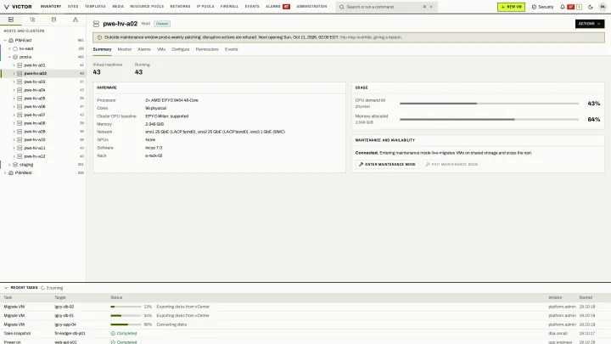Expand the staging cluster node
This screenshot has width=611, height=344.
(x=9, y=165)
